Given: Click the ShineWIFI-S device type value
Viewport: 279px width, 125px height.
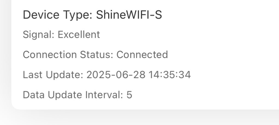Looking at the screenshot, I should click(x=129, y=15).
